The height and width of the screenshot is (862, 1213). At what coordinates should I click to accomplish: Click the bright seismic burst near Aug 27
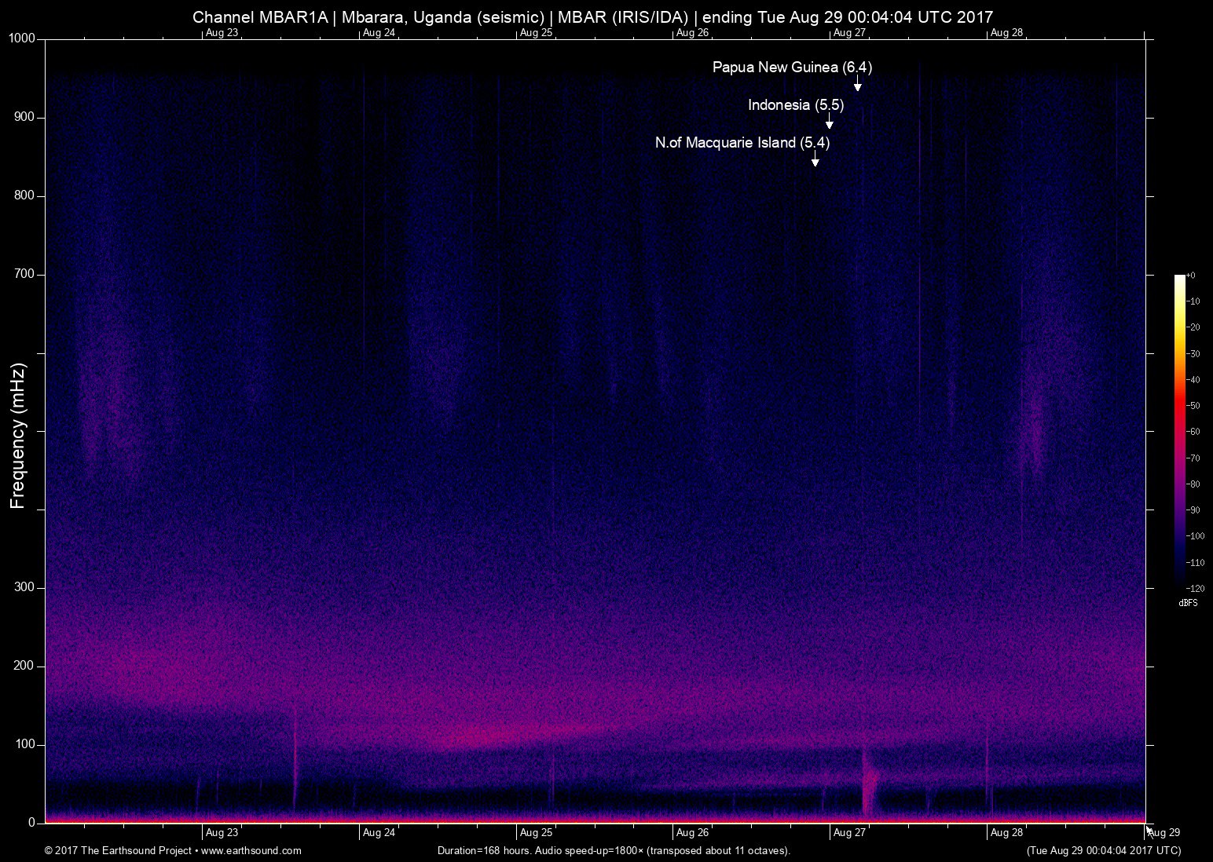(x=867, y=781)
